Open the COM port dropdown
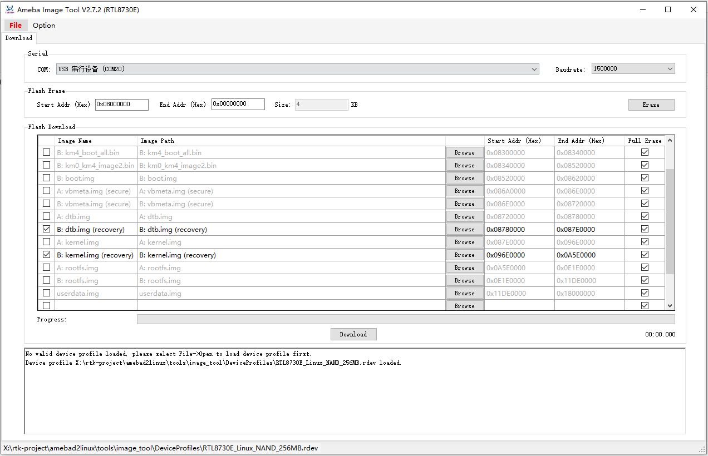The image size is (708, 456). pos(297,69)
